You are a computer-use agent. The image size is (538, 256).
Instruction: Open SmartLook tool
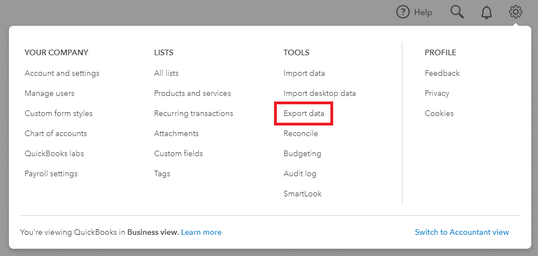[x=302, y=194]
